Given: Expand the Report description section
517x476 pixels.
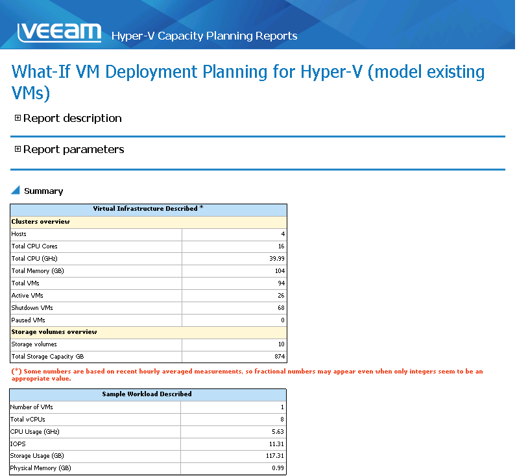Looking at the screenshot, I should click(x=18, y=118).
